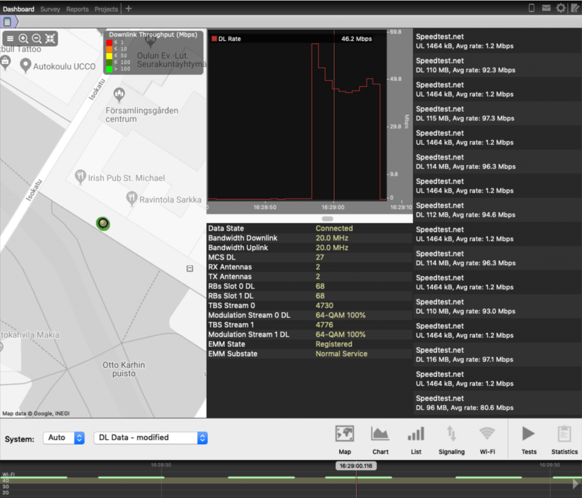
Task: Click the edit pencil icon in top bar
Action: point(575,8)
